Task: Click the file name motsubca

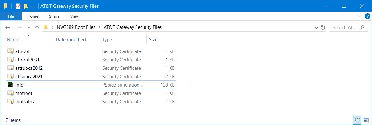Action: [26, 101]
